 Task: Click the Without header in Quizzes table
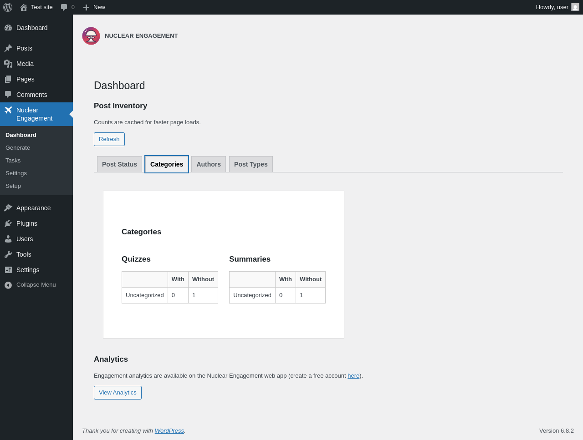point(203,279)
